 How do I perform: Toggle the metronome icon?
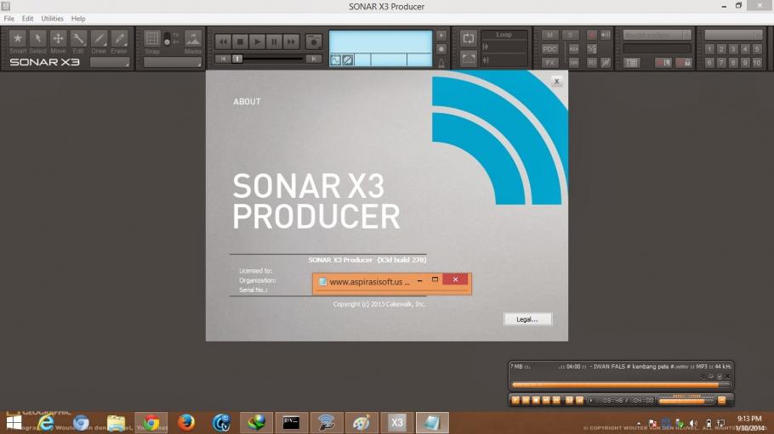pyautogui.click(x=441, y=63)
